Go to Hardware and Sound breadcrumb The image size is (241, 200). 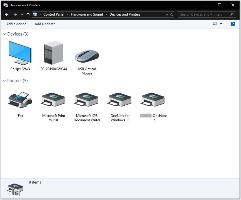tap(87, 14)
